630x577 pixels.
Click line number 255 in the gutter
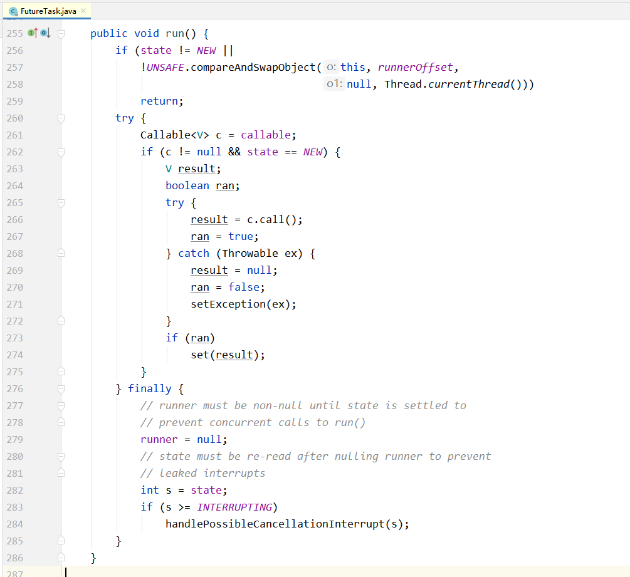point(15,33)
